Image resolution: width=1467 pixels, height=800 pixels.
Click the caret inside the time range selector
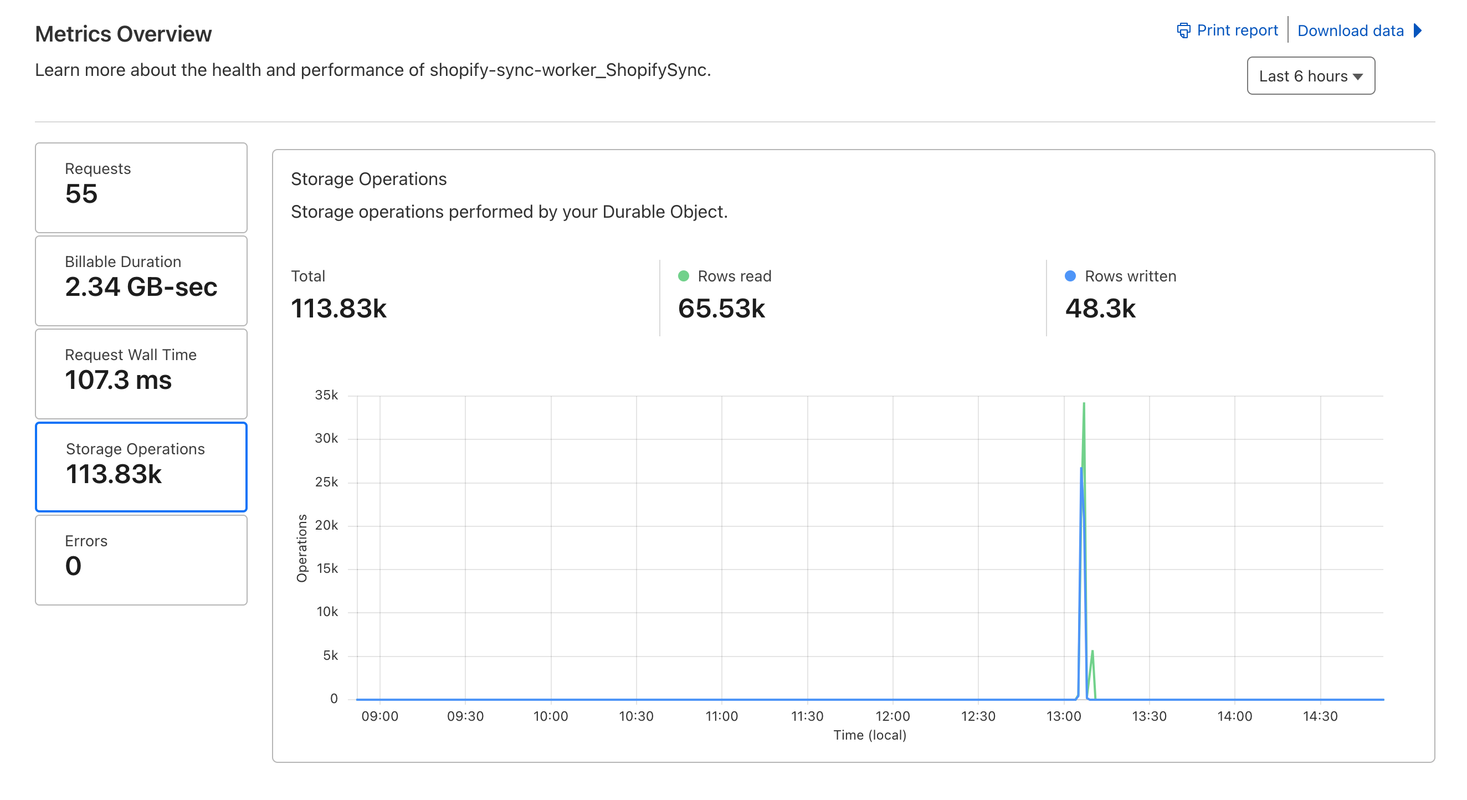[1358, 76]
